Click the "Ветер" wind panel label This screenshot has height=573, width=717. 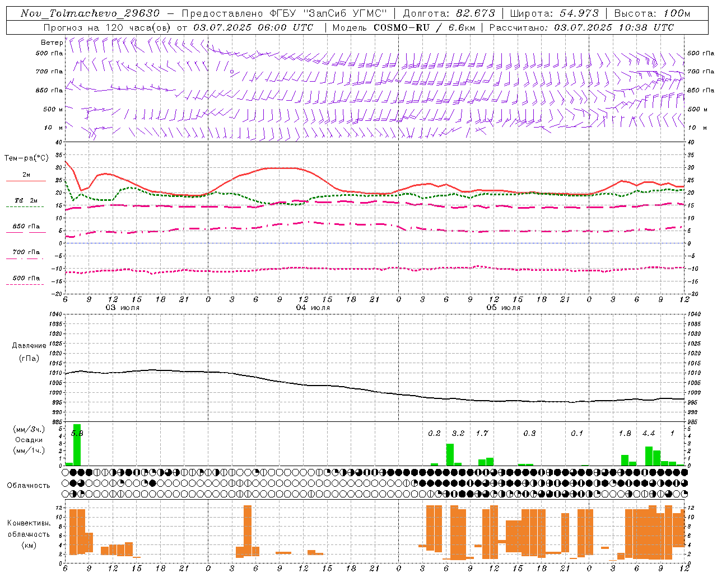pyautogui.click(x=52, y=43)
